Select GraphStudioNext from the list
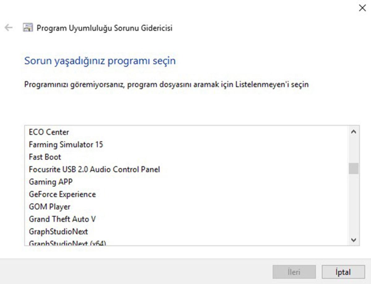The height and width of the screenshot is (284, 371). tap(58, 232)
